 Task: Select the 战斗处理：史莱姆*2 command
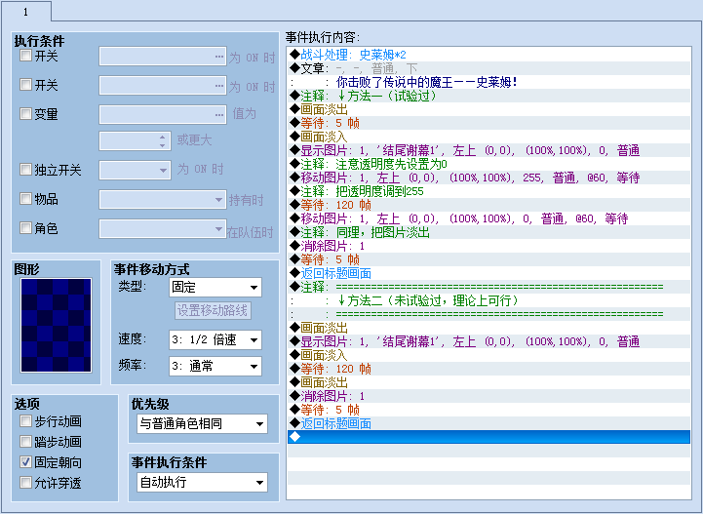[x=488, y=55]
